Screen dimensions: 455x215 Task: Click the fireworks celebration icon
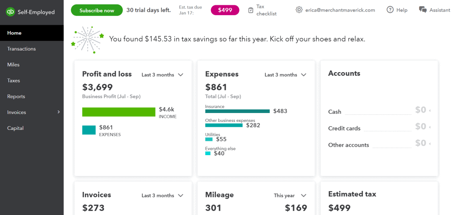tap(88, 39)
